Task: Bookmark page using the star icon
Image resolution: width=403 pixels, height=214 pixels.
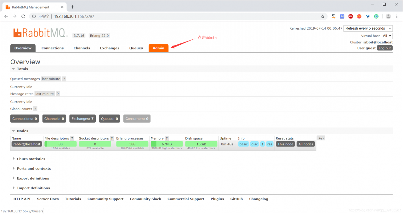Action: (323, 16)
